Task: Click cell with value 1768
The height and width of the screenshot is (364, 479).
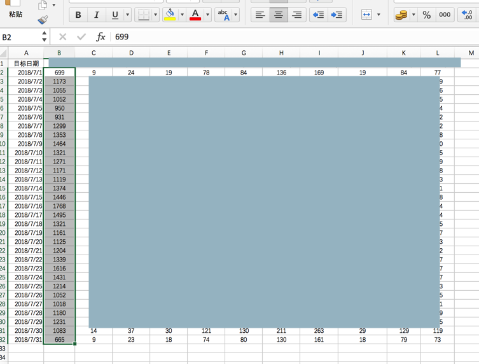Action: tap(59, 206)
